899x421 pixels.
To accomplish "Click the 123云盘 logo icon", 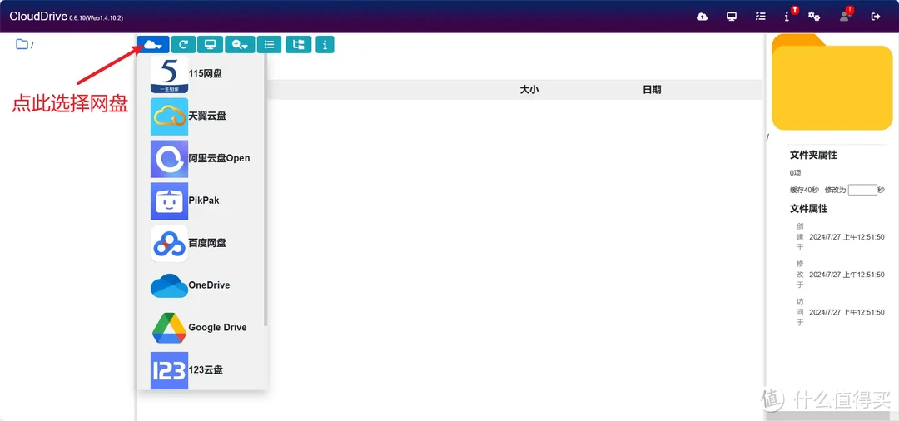I will click(x=169, y=370).
